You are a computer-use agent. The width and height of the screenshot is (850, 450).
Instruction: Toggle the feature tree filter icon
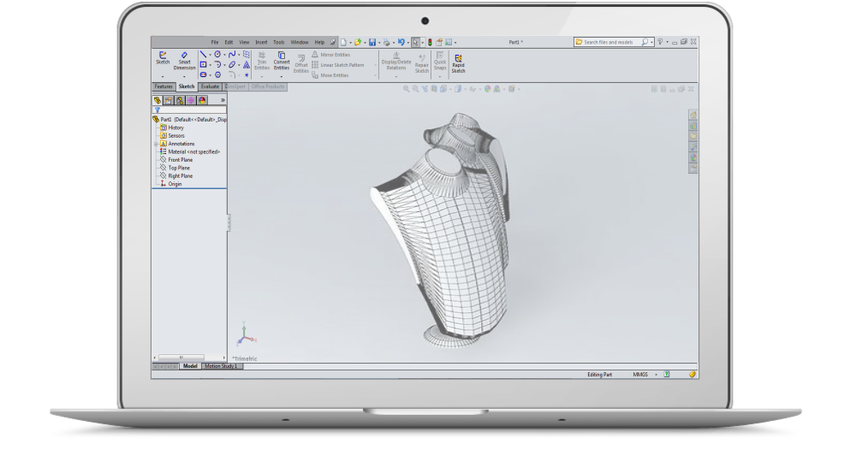point(157,110)
